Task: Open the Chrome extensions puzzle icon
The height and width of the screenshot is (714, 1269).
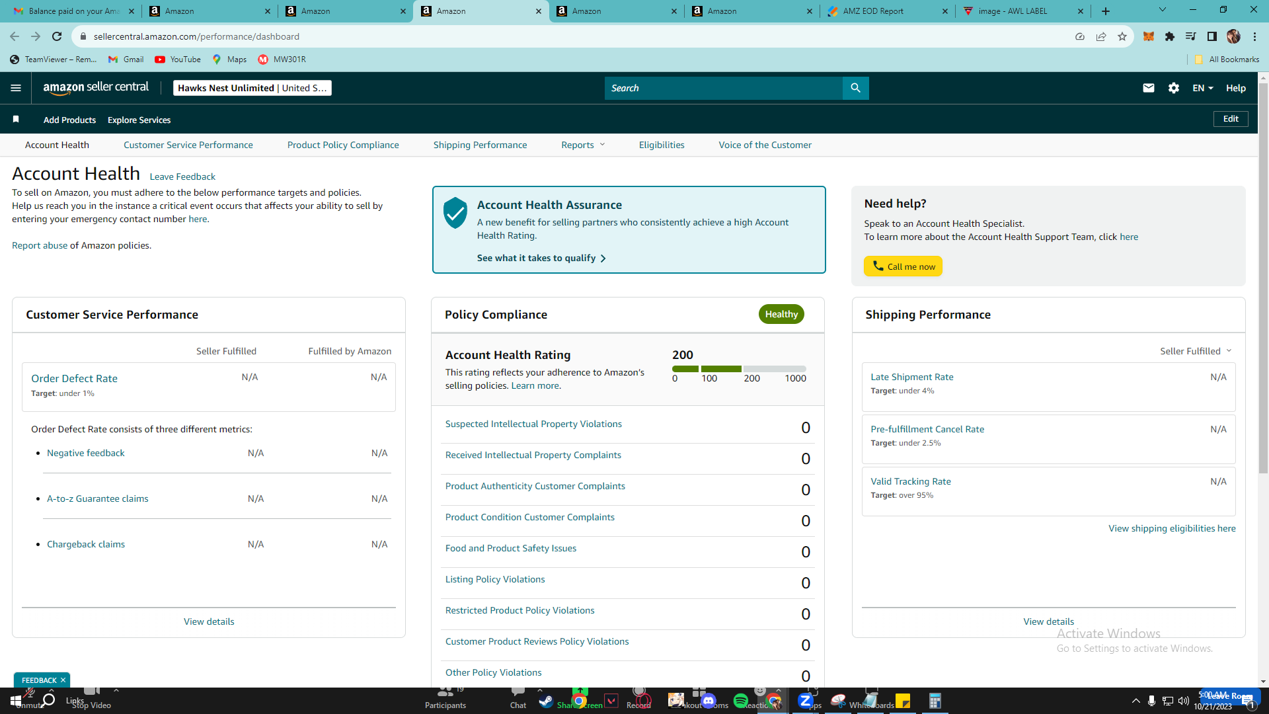Action: pos(1170,36)
